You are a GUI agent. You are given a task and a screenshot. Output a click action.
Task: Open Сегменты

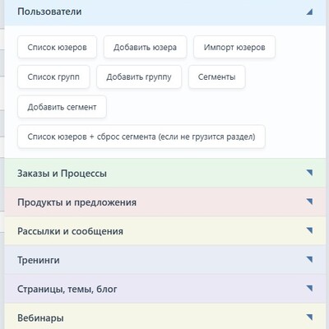coord(216,76)
